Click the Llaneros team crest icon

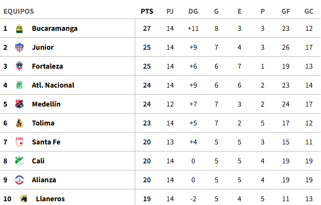coord(23,199)
